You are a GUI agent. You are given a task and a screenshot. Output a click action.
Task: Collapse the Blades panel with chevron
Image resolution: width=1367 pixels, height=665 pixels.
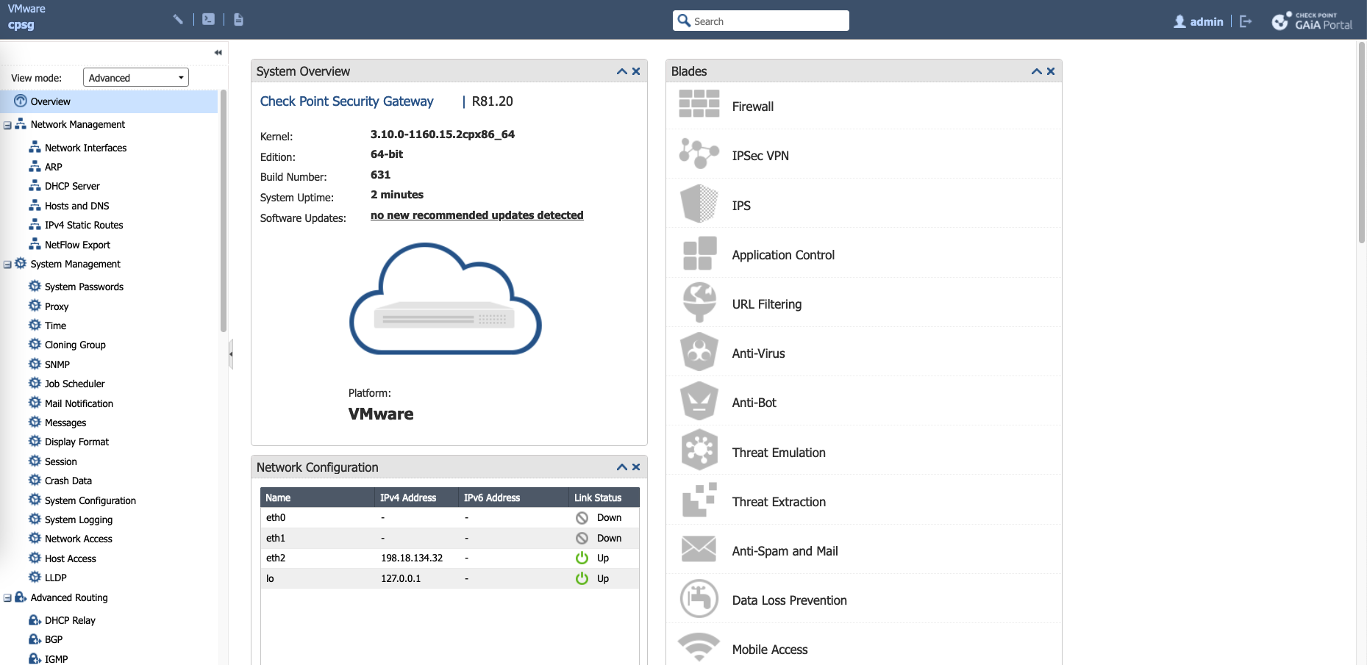tap(1036, 71)
